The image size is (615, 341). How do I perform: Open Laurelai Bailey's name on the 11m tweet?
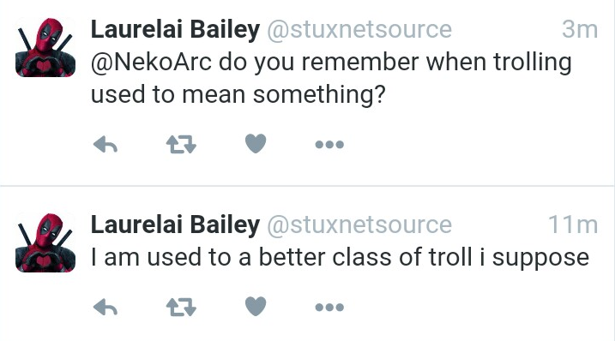point(175,225)
